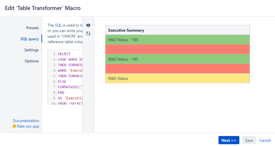Select the Options tab
The width and height of the screenshot is (275, 146).
(x=32, y=61)
